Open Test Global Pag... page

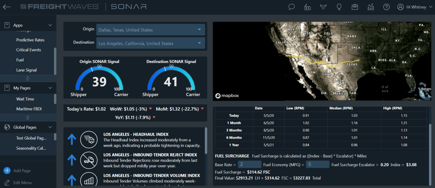tap(32, 138)
